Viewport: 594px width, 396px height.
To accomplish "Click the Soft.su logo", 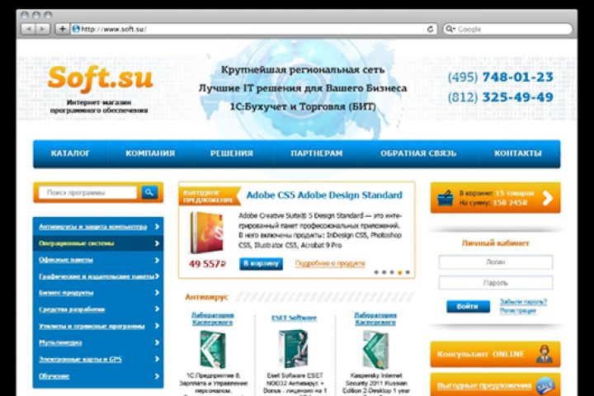I will tap(101, 79).
